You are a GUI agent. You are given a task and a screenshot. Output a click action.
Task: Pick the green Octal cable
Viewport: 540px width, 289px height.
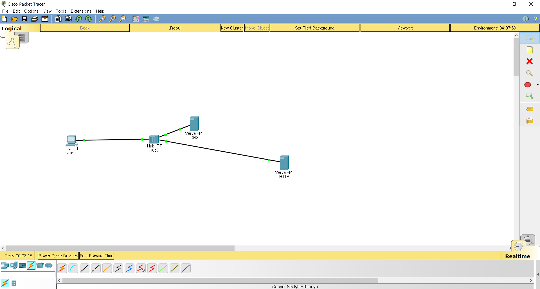pos(163,268)
